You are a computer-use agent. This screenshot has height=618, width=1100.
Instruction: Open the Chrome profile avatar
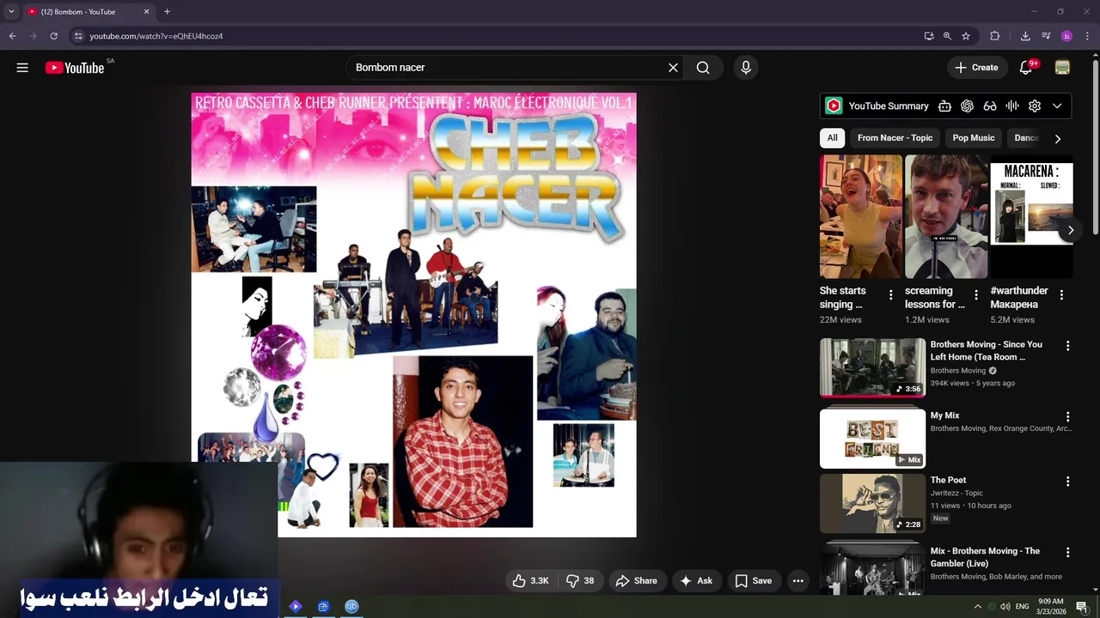[1066, 36]
